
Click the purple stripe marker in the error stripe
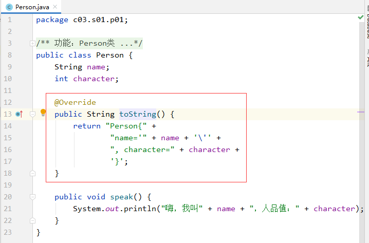pos(361,112)
